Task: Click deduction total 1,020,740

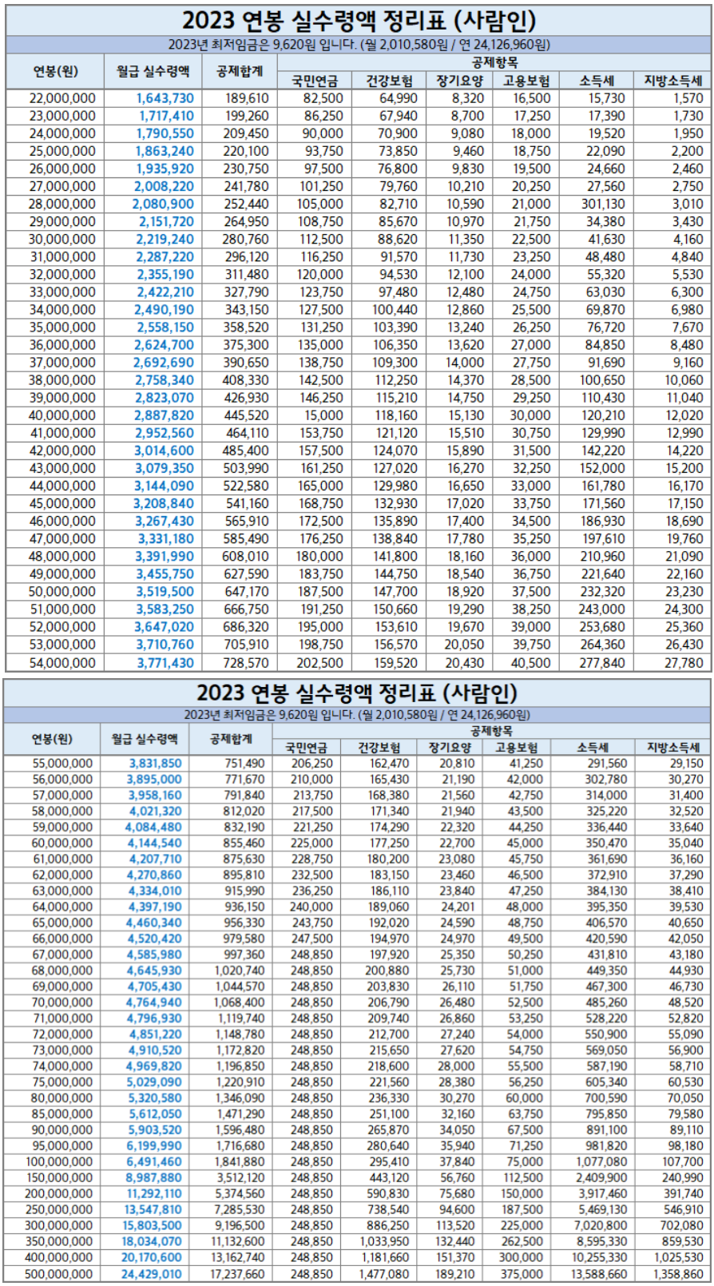Action: pyautogui.click(x=240, y=971)
